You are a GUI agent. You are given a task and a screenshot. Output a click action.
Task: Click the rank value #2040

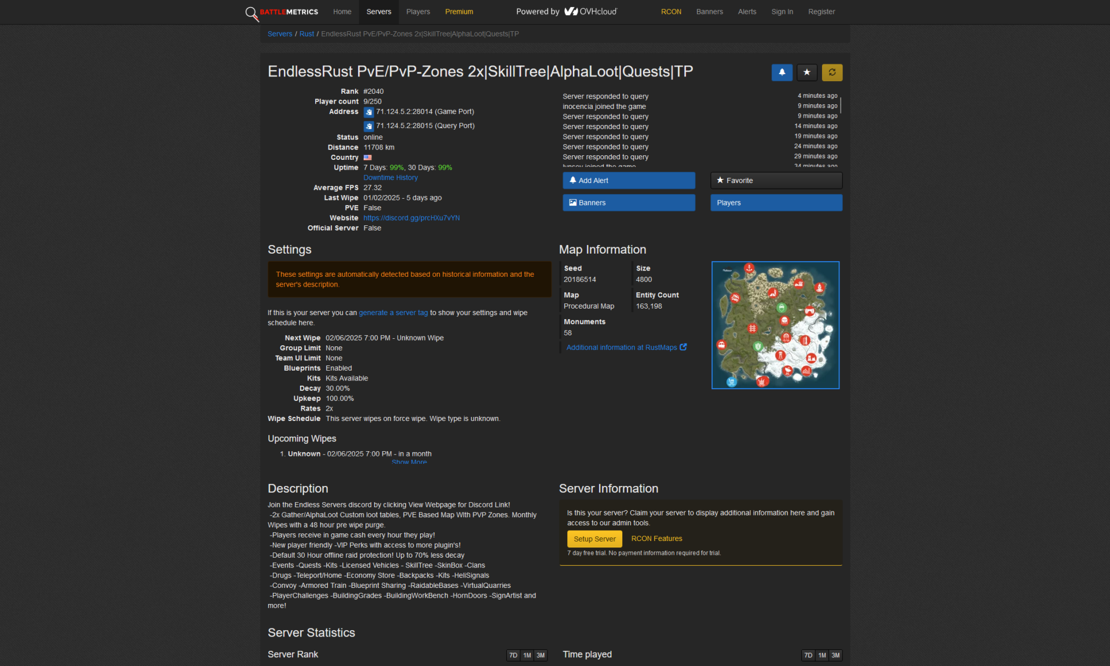tap(373, 92)
